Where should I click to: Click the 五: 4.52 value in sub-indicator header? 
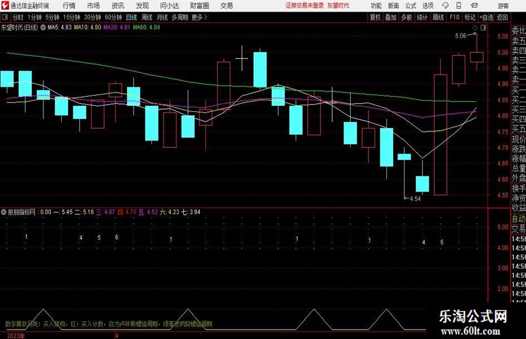(x=148, y=212)
